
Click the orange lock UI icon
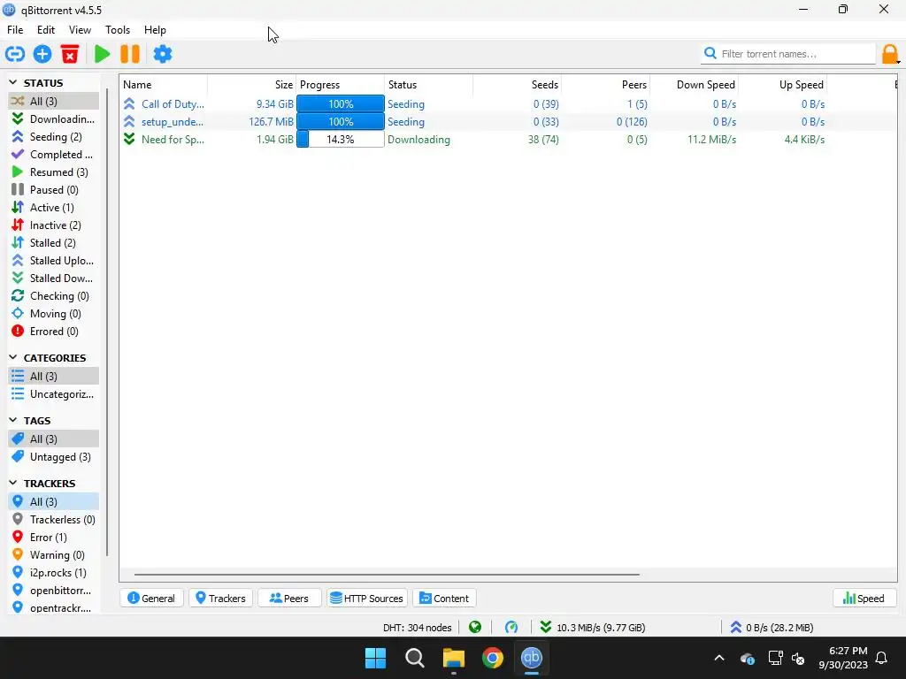890,55
